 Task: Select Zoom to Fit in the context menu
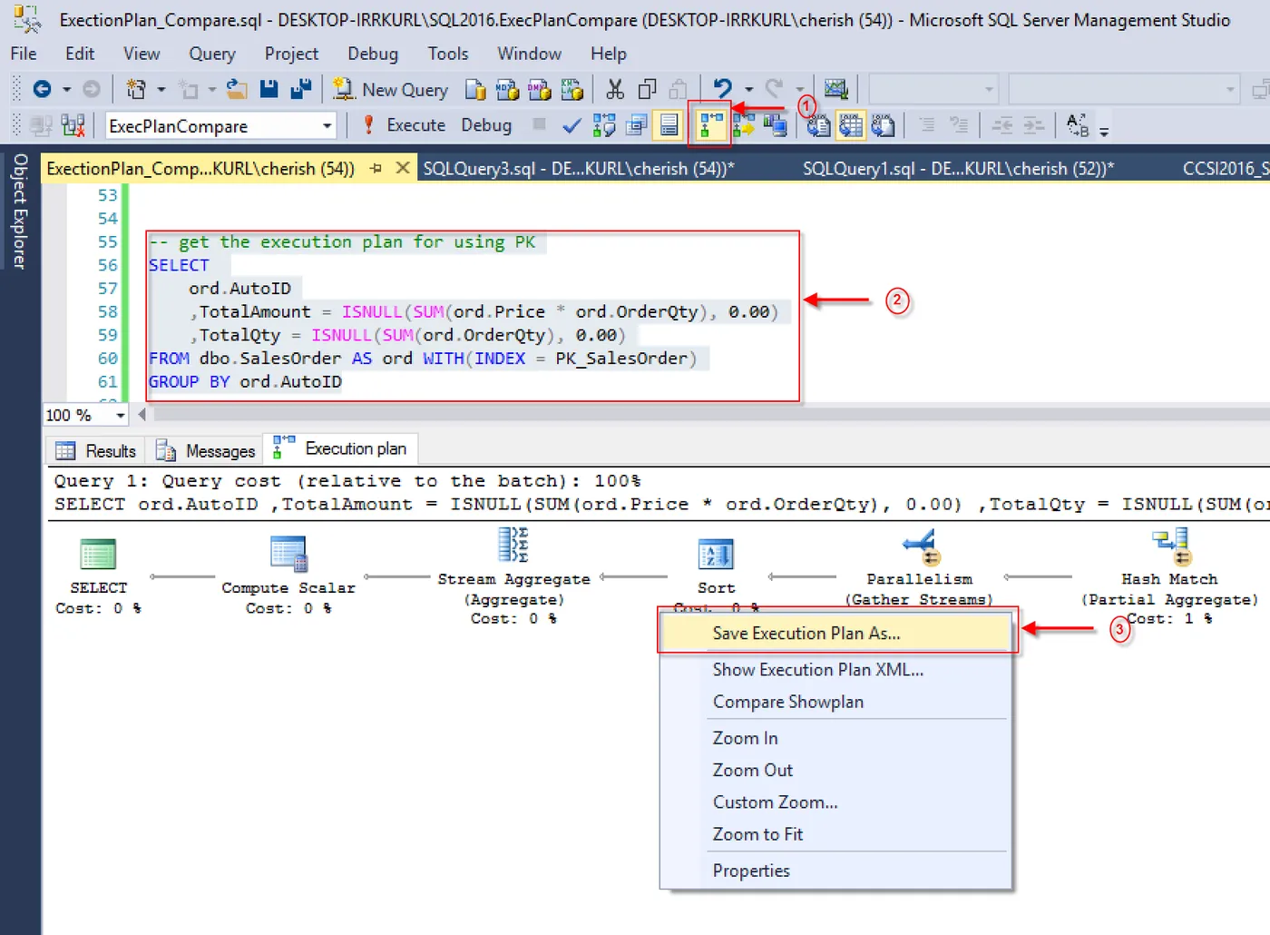coord(835,834)
